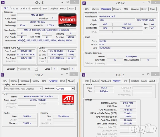The width and height of the screenshot is (160, 137).
Task: Click the CPU-Z app icon in the Memory window
Action: point(84,75)
